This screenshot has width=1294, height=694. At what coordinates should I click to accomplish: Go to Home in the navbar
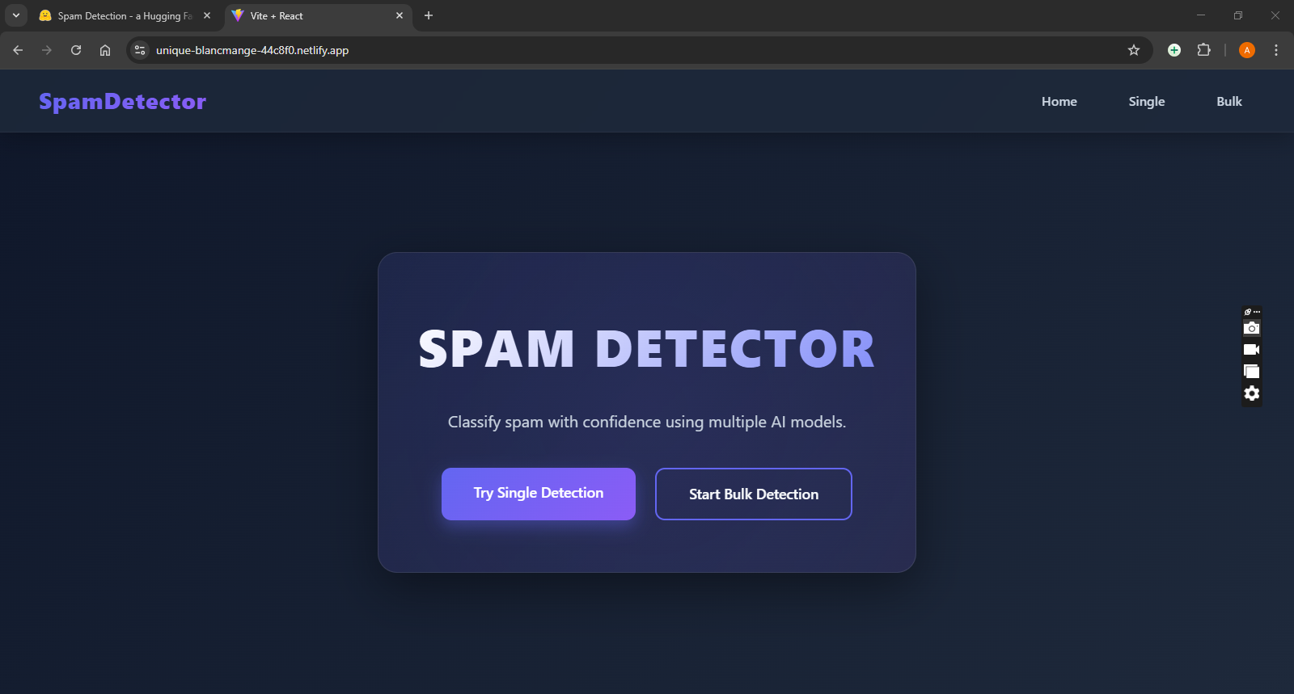1059,101
